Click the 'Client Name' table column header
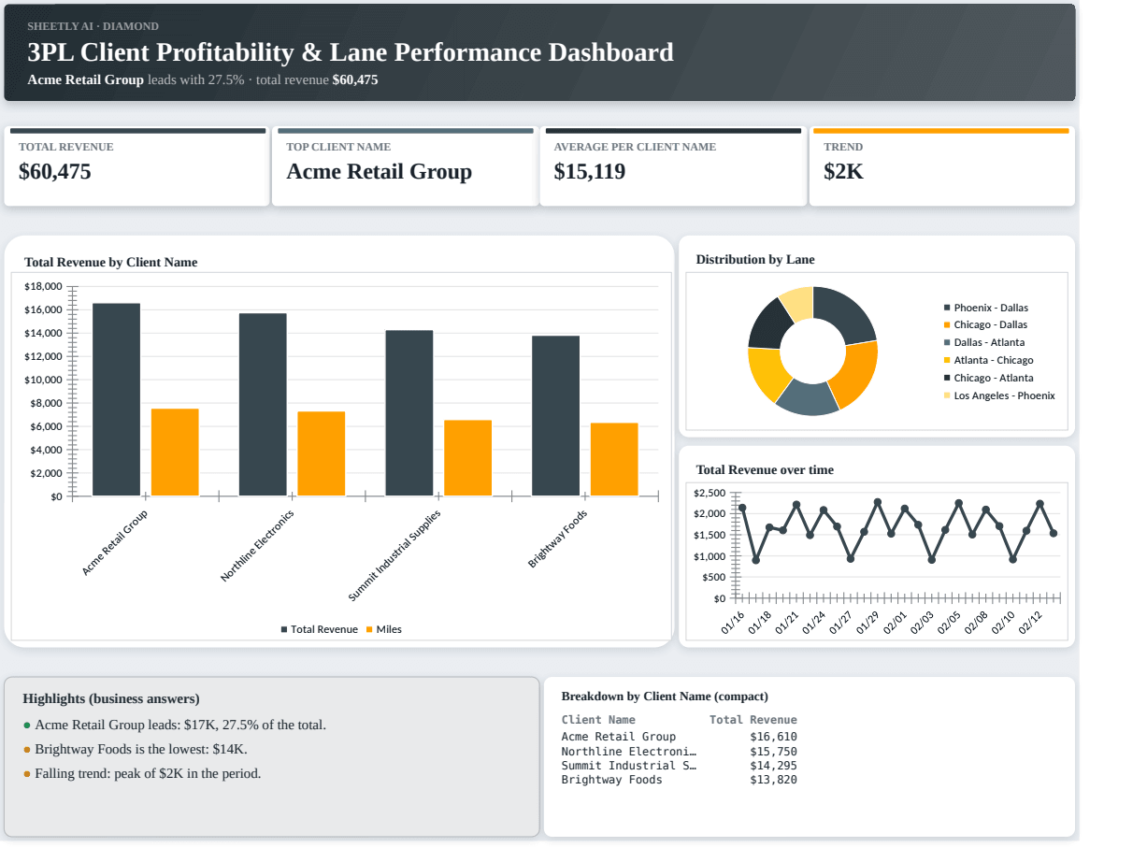 click(x=598, y=720)
